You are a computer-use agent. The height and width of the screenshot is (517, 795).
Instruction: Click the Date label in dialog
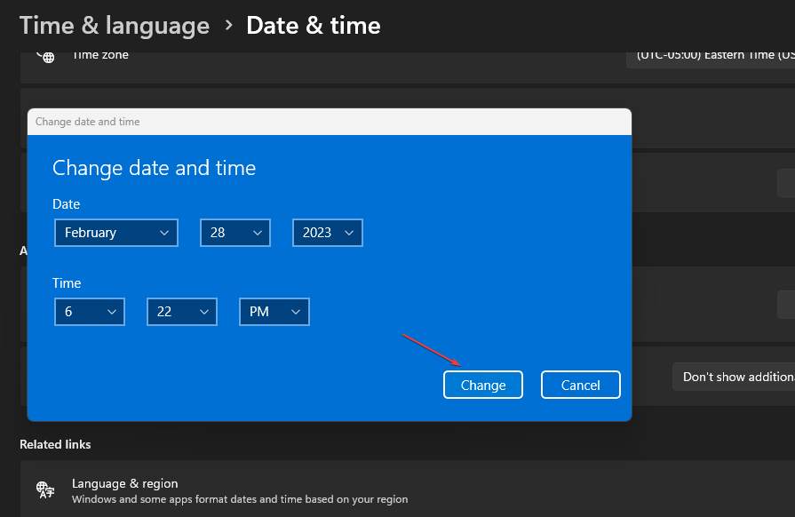tap(67, 204)
